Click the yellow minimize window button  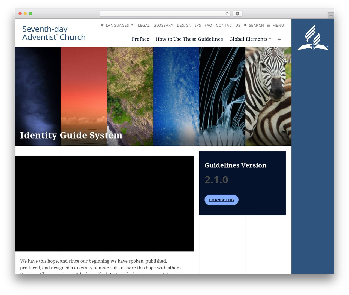click(25, 14)
